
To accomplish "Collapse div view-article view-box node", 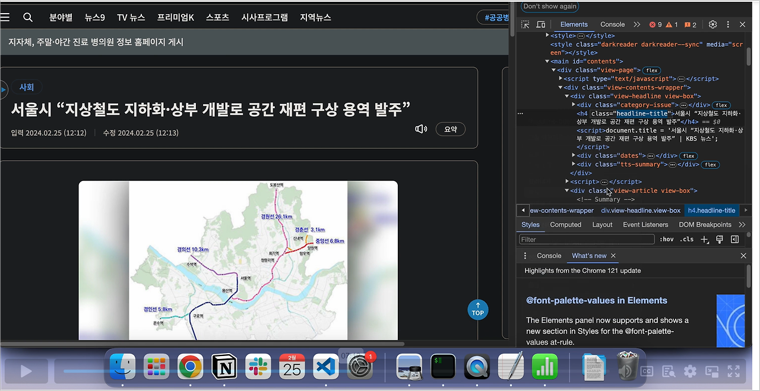I will [567, 190].
